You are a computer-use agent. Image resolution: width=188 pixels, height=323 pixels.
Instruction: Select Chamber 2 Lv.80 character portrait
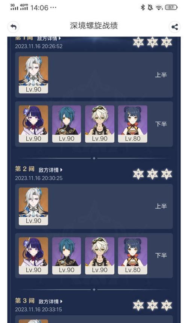[x=133, y=256]
